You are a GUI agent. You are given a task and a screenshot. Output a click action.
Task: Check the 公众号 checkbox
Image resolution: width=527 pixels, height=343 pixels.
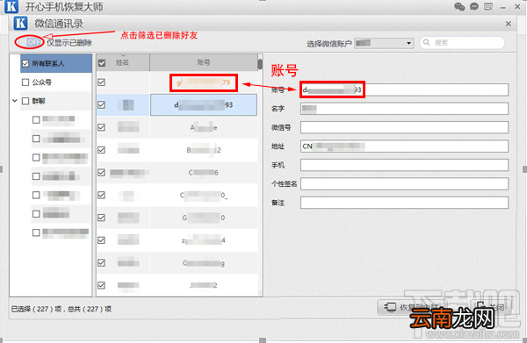pos(25,82)
